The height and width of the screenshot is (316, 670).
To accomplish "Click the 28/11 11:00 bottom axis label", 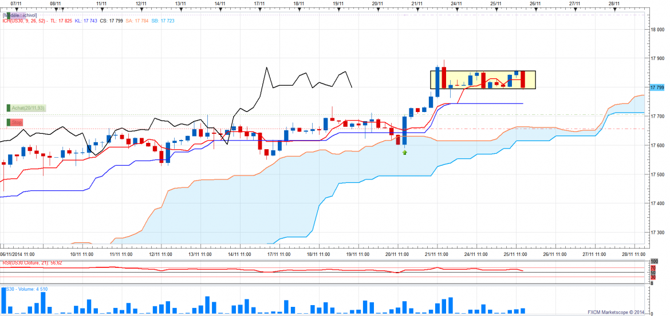I will pos(634,253).
